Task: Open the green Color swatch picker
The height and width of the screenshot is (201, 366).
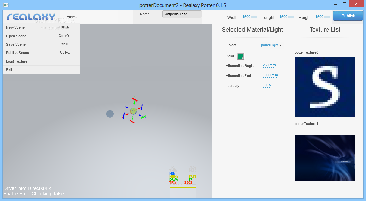Action: click(241, 56)
